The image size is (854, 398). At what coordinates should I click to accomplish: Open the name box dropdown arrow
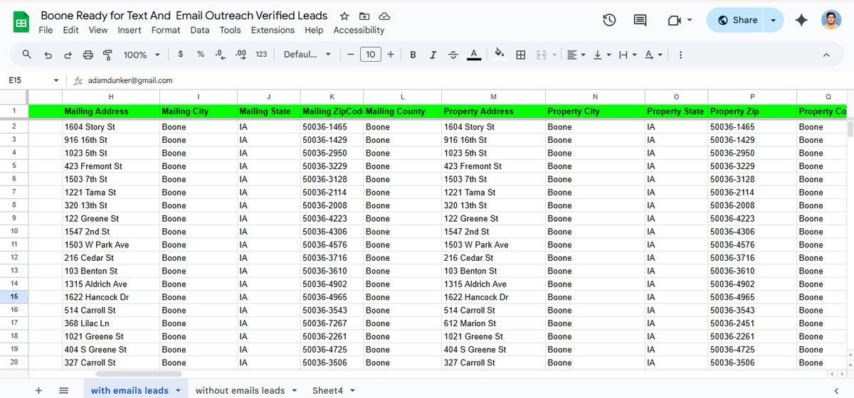point(56,80)
